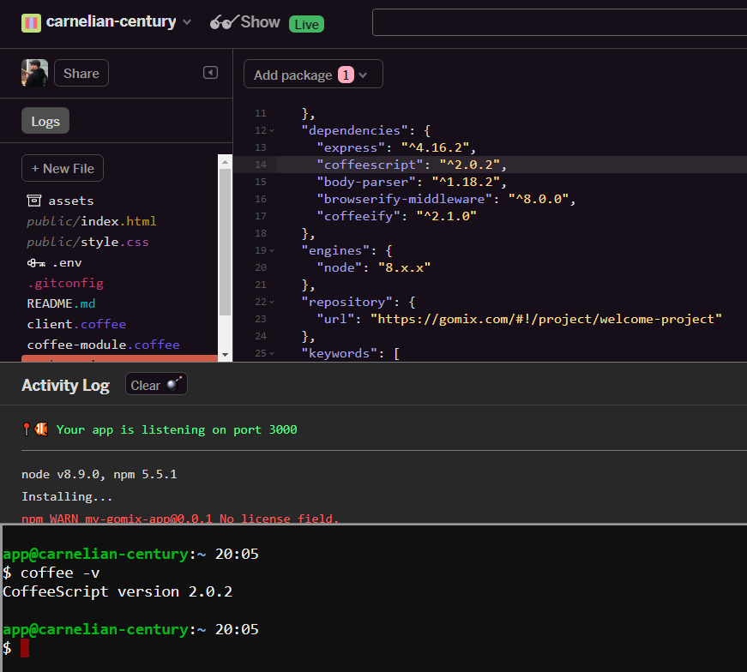Collapse the engines block at line 19
Image resolution: width=747 pixels, height=672 pixels.
tap(272, 250)
